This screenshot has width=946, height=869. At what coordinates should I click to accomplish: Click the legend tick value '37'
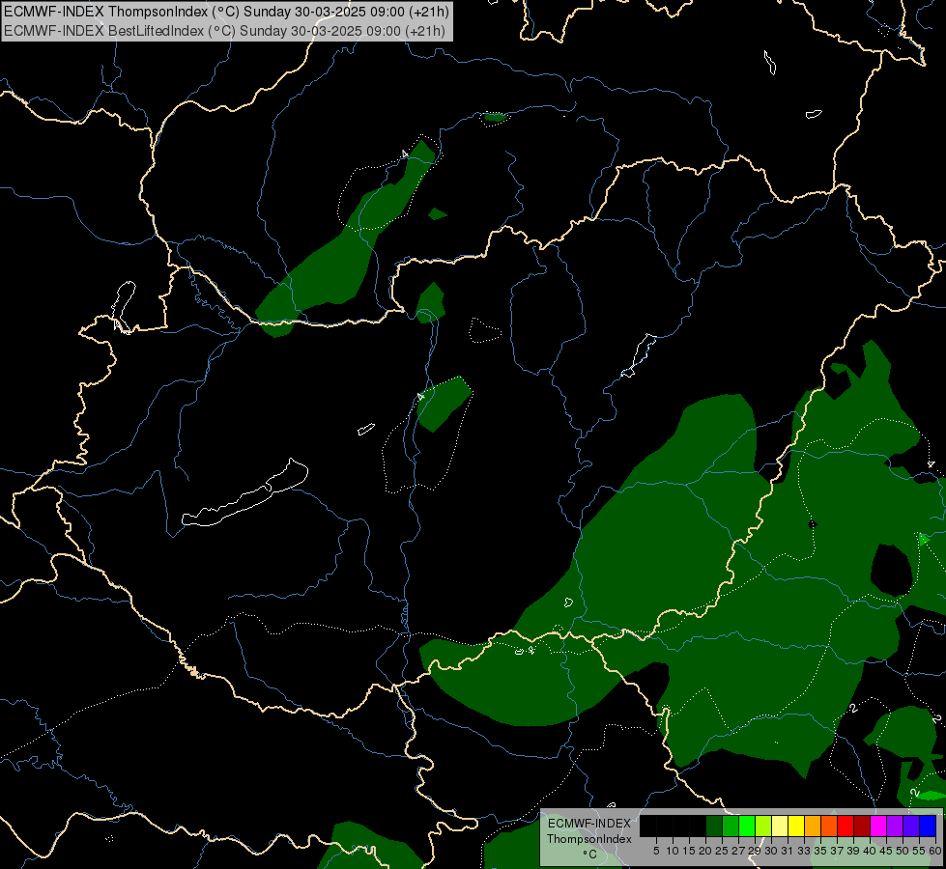(x=837, y=851)
